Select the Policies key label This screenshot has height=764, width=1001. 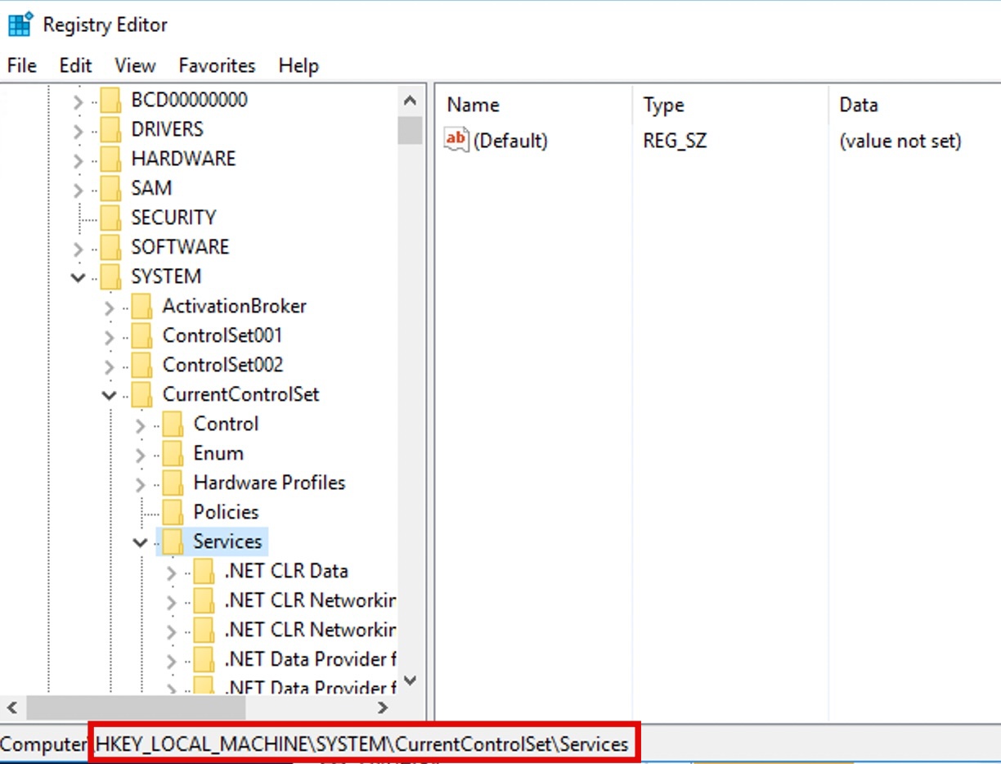[x=226, y=512]
